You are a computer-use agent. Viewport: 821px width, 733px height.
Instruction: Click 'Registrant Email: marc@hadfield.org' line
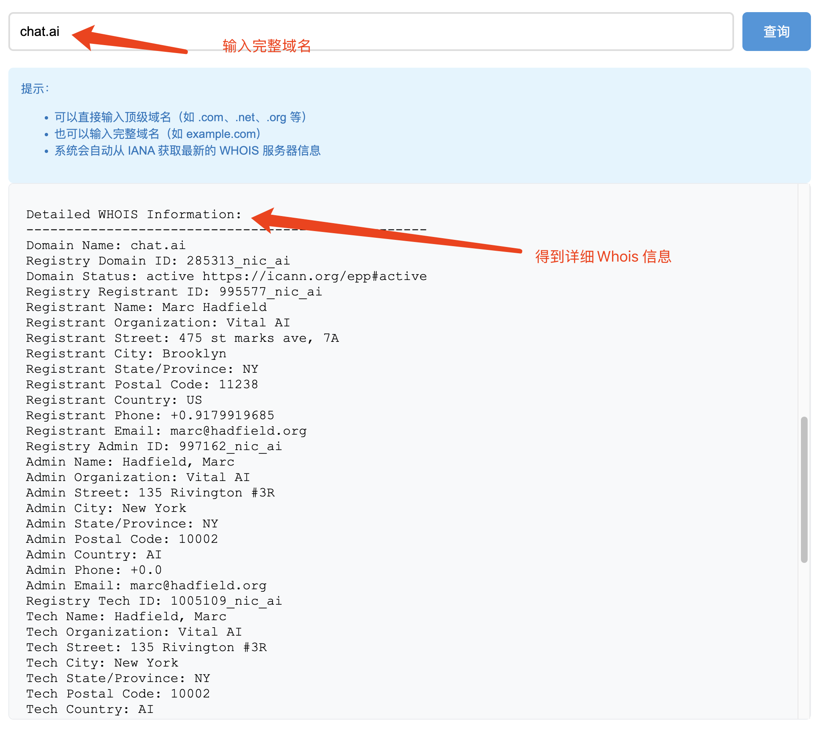click(x=166, y=431)
